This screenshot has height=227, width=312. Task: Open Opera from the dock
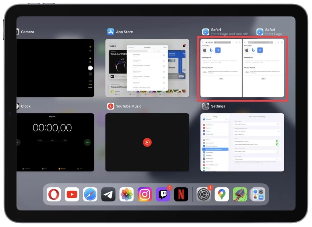point(54,194)
